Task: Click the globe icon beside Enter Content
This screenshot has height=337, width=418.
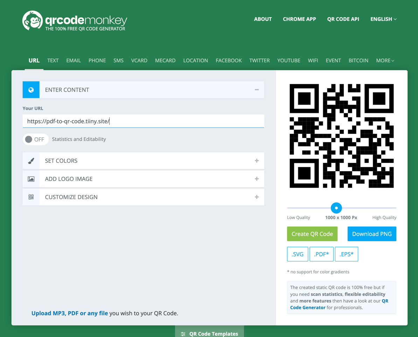Action: pos(31,90)
